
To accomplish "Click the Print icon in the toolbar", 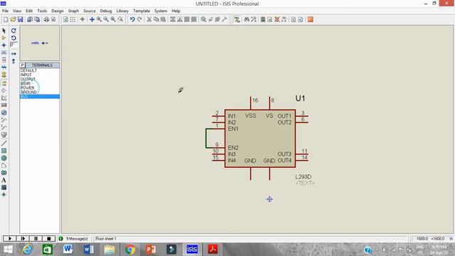I will pyautogui.click(x=46, y=19).
